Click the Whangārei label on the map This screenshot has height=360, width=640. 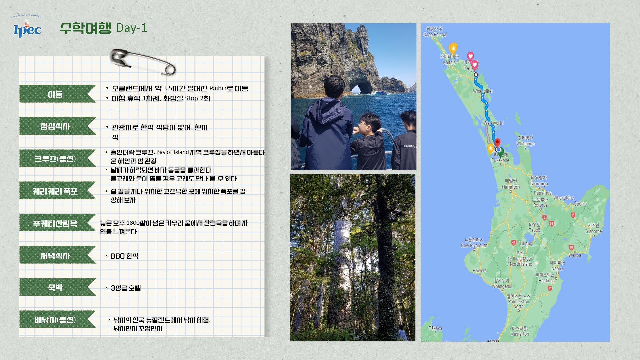tap(483, 91)
